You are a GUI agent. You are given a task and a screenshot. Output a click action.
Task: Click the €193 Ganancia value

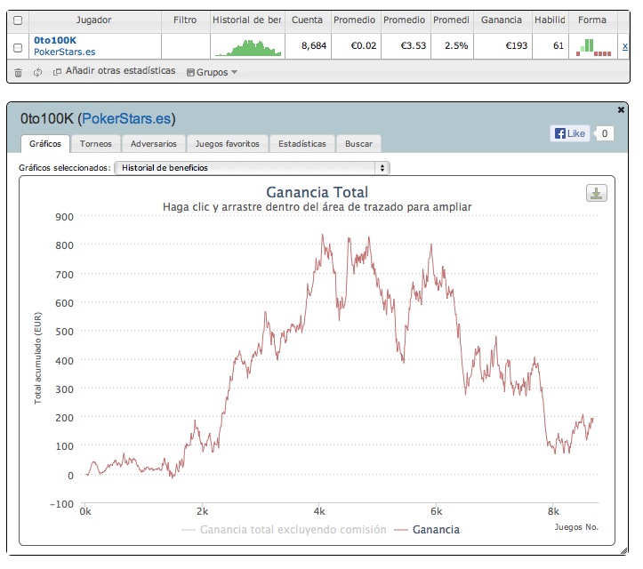(517, 45)
